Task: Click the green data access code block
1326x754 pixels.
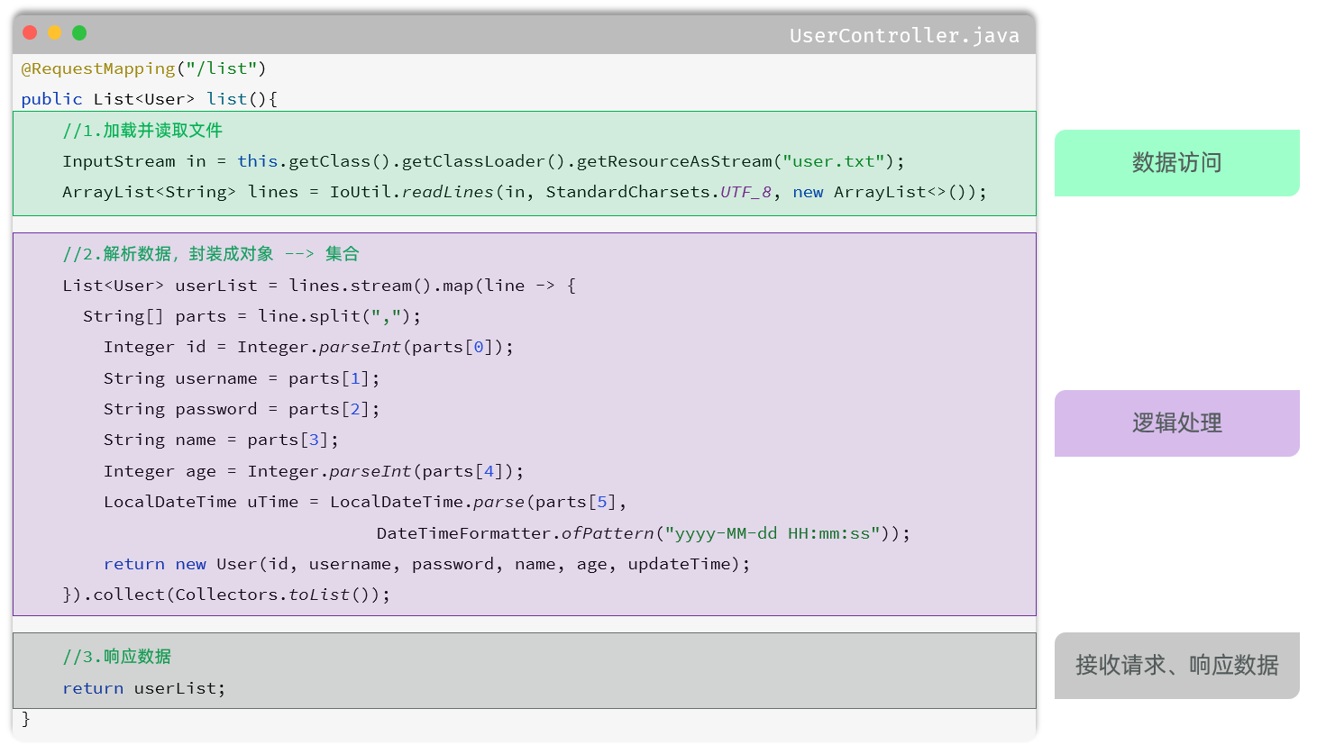Action: coord(523,163)
